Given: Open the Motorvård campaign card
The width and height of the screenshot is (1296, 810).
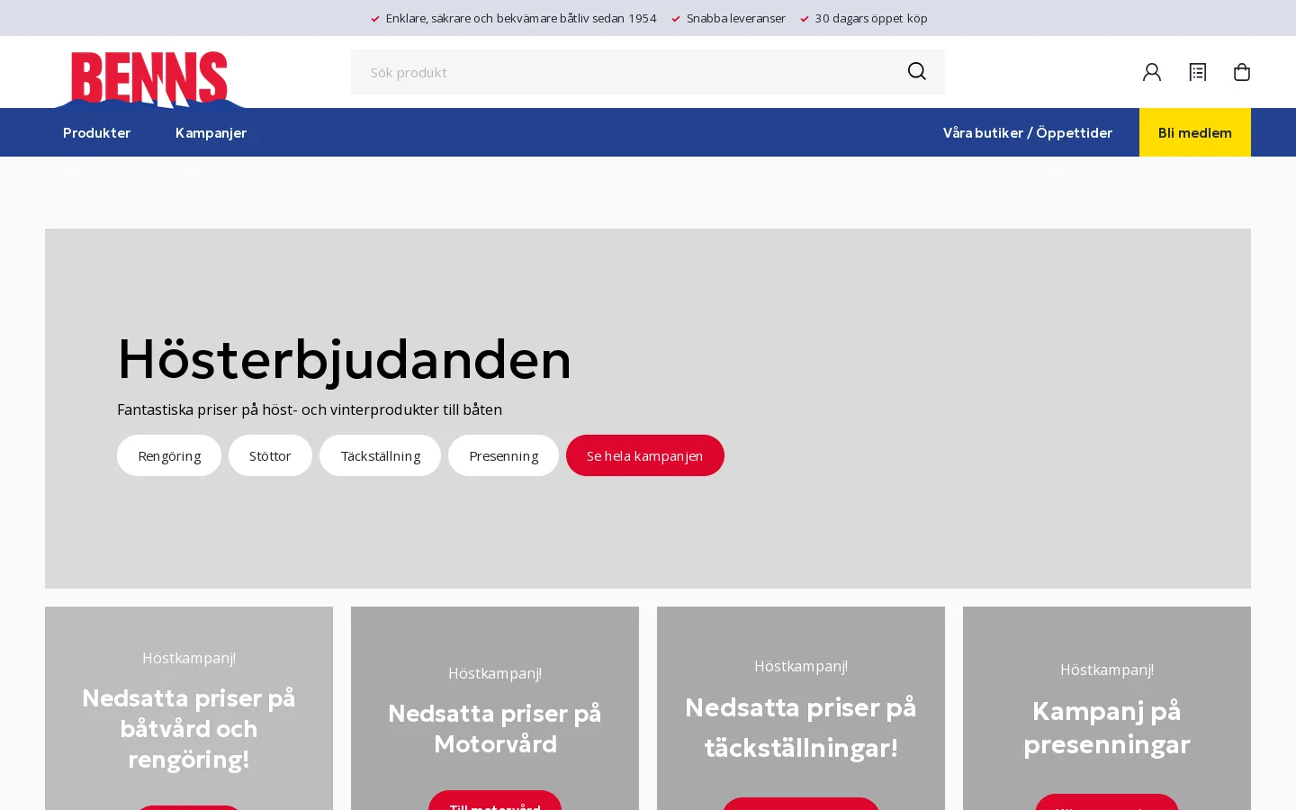Looking at the screenshot, I should (x=495, y=708).
